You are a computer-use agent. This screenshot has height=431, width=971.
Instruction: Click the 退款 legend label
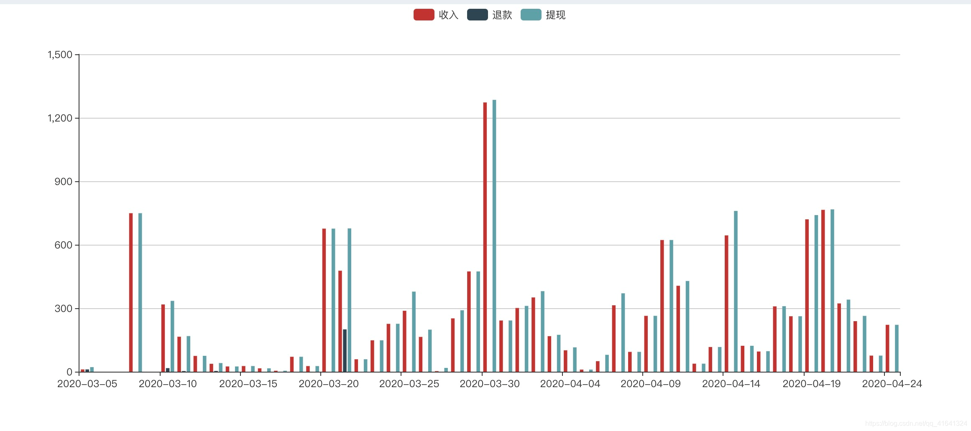tap(502, 15)
